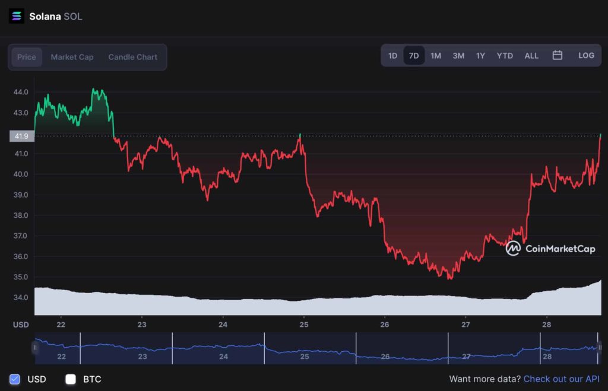Choose the 3M time range
The width and height of the screenshot is (608, 391).
[x=458, y=56]
